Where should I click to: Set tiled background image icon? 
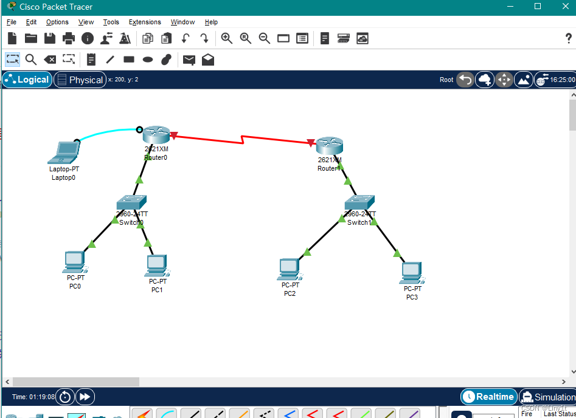(524, 80)
